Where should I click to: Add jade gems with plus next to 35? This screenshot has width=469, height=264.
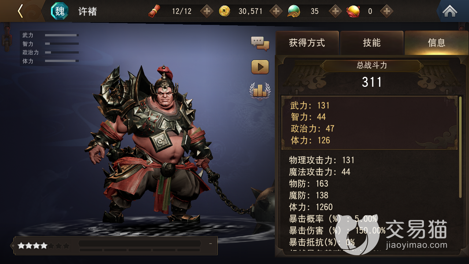[x=335, y=11]
